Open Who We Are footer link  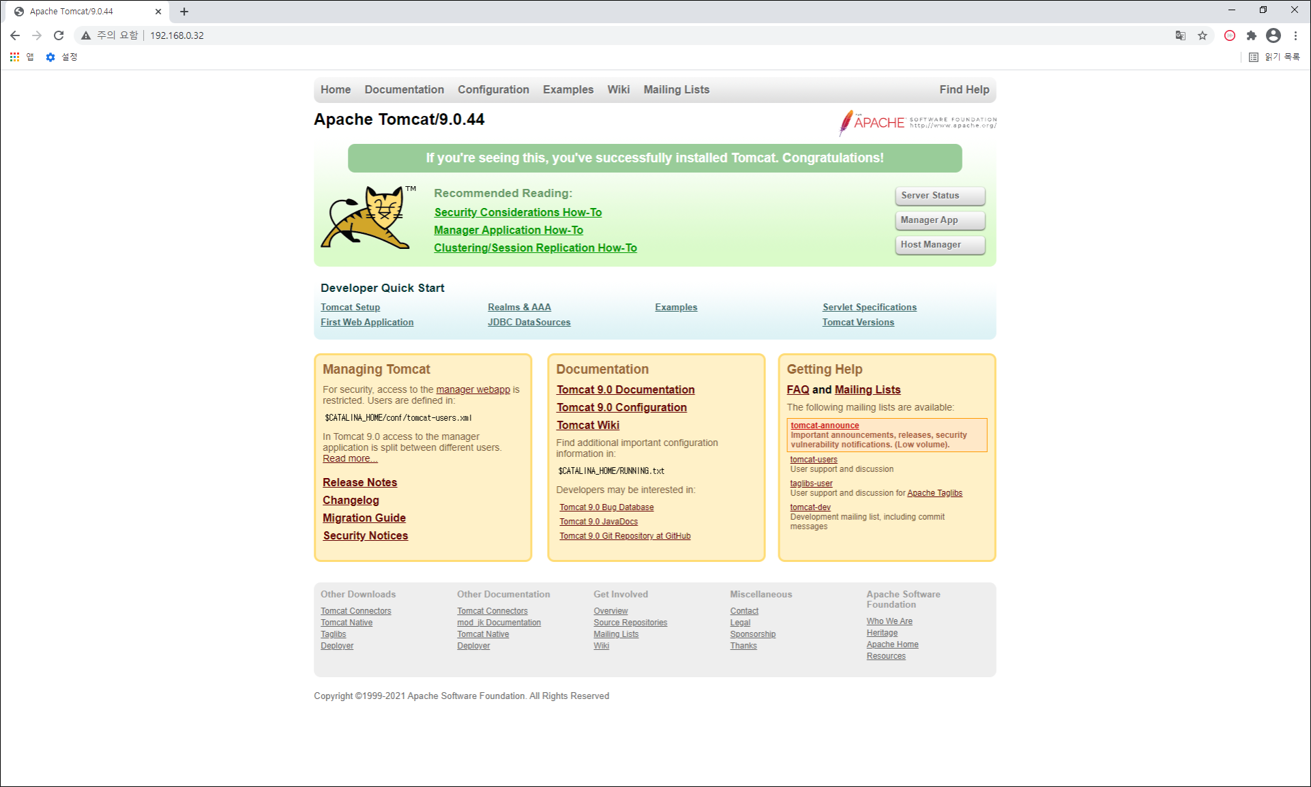[889, 621]
